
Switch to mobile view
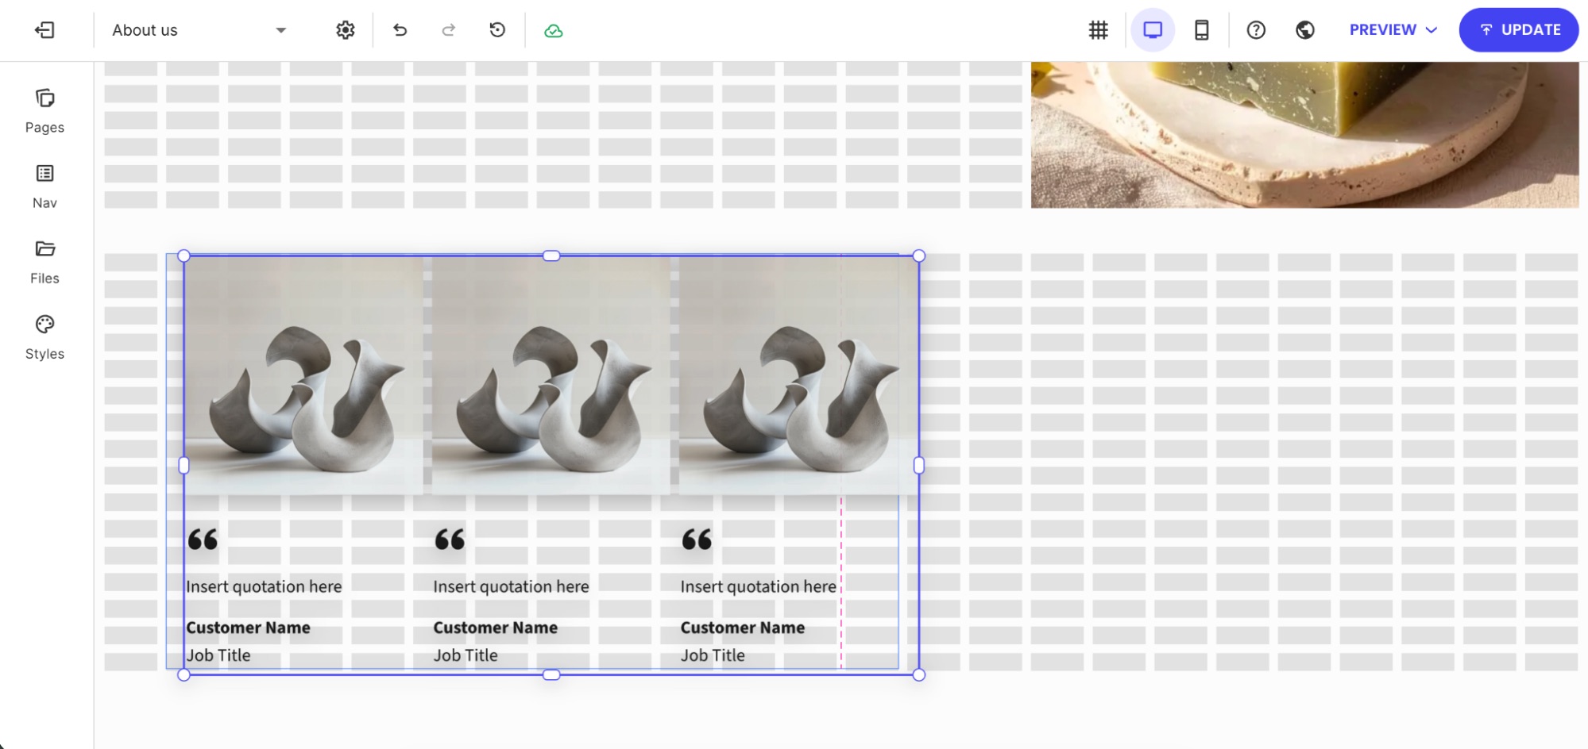click(x=1202, y=30)
